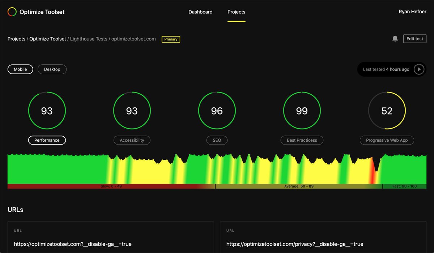Open notifications via the bell icon
This screenshot has width=434, height=253.
pyautogui.click(x=395, y=39)
